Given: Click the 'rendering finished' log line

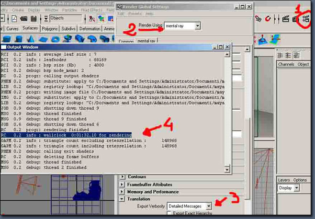Looking at the screenshot, I should 45,130.
